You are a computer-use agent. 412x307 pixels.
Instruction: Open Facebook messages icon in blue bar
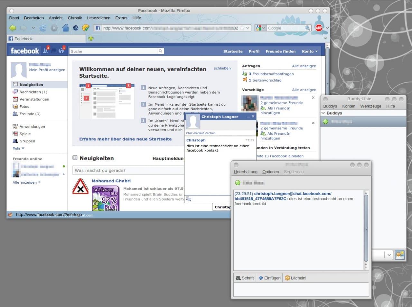click(x=53, y=51)
